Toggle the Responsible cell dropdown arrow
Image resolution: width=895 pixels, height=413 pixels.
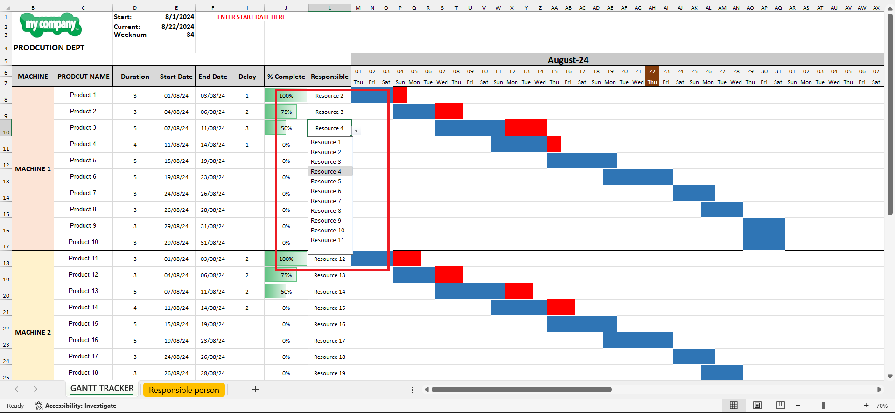click(x=357, y=131)
